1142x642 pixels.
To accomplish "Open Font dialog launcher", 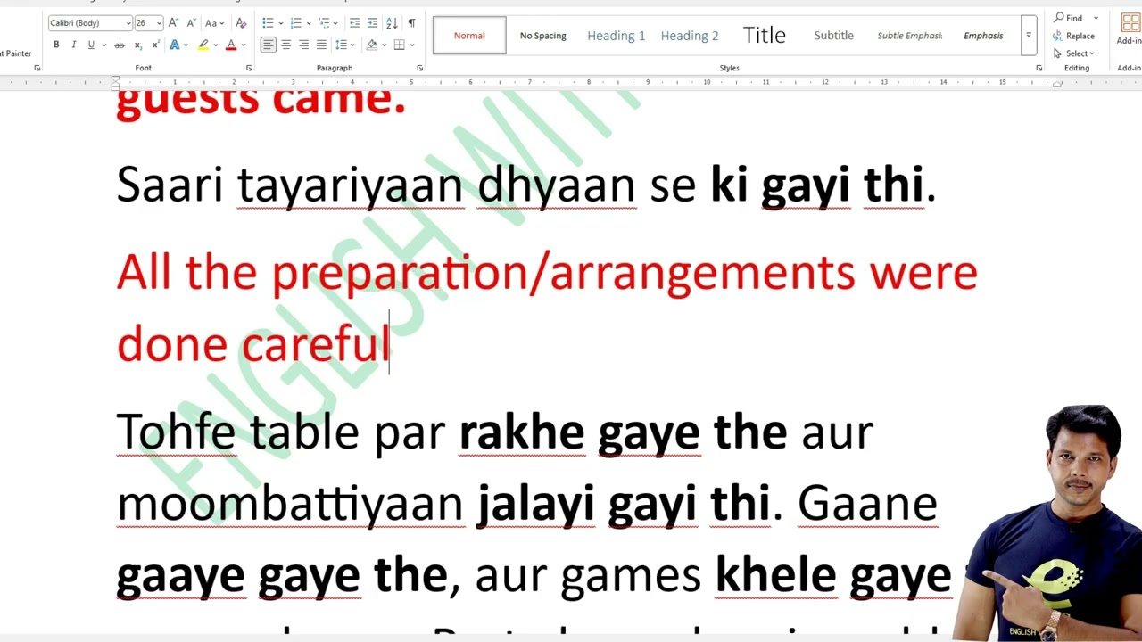I will (249, 68).
